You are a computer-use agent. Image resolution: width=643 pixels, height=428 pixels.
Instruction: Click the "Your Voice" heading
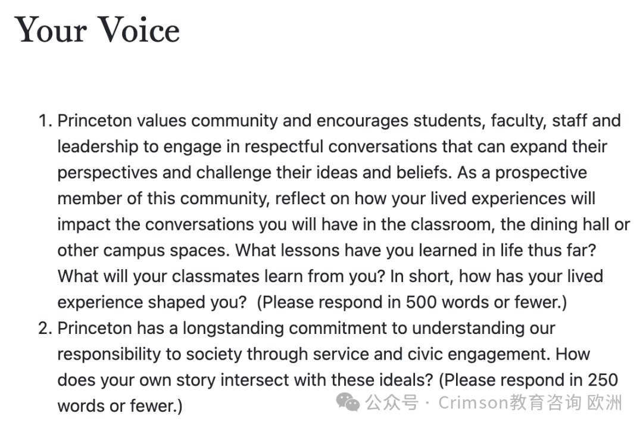tap(97, 30)
